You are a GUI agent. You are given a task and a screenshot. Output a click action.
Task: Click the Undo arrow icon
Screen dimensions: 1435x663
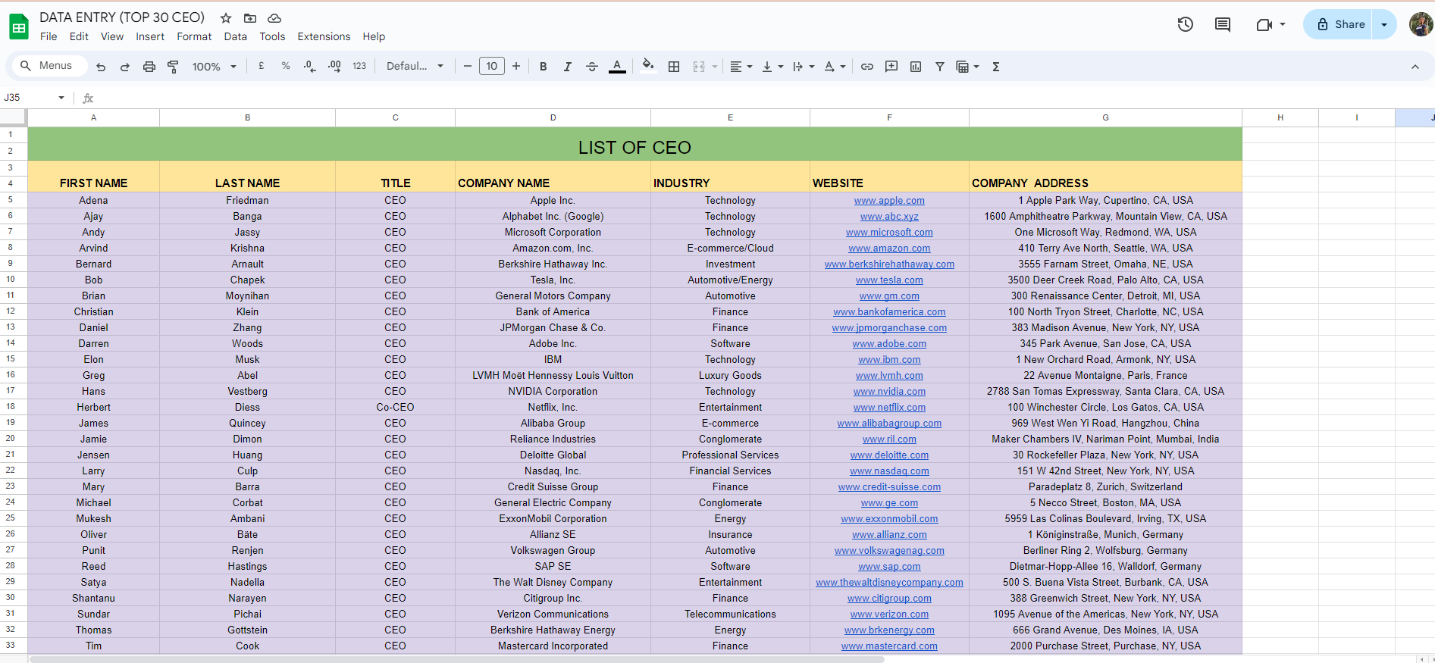click(101, 67)
